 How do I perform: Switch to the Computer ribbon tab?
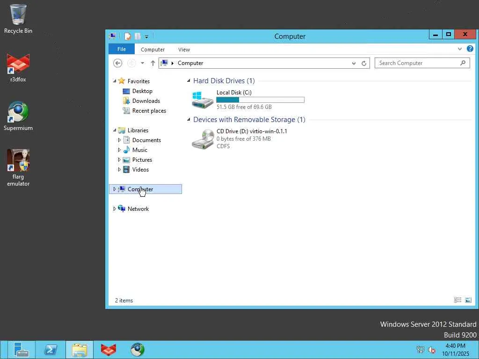pos(153,50)
